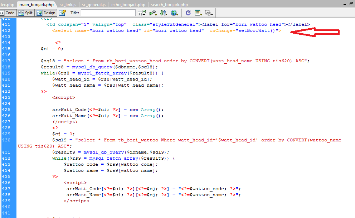Open the browser check menu icon
Screen dimensions: 355x218
click(x=142, y=13)
